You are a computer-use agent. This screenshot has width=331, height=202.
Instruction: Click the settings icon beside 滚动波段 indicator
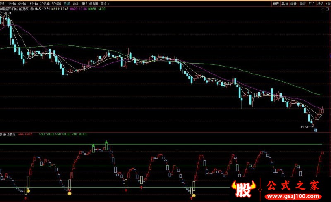[x=2, y=134]
